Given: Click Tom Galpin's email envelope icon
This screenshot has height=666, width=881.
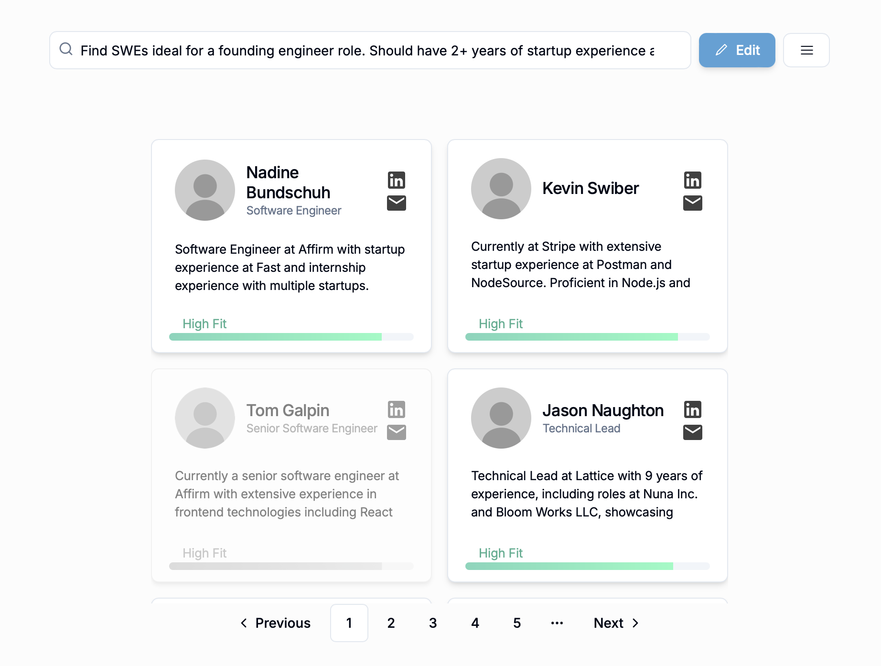Looking at the screenshot, I should 396,432.
